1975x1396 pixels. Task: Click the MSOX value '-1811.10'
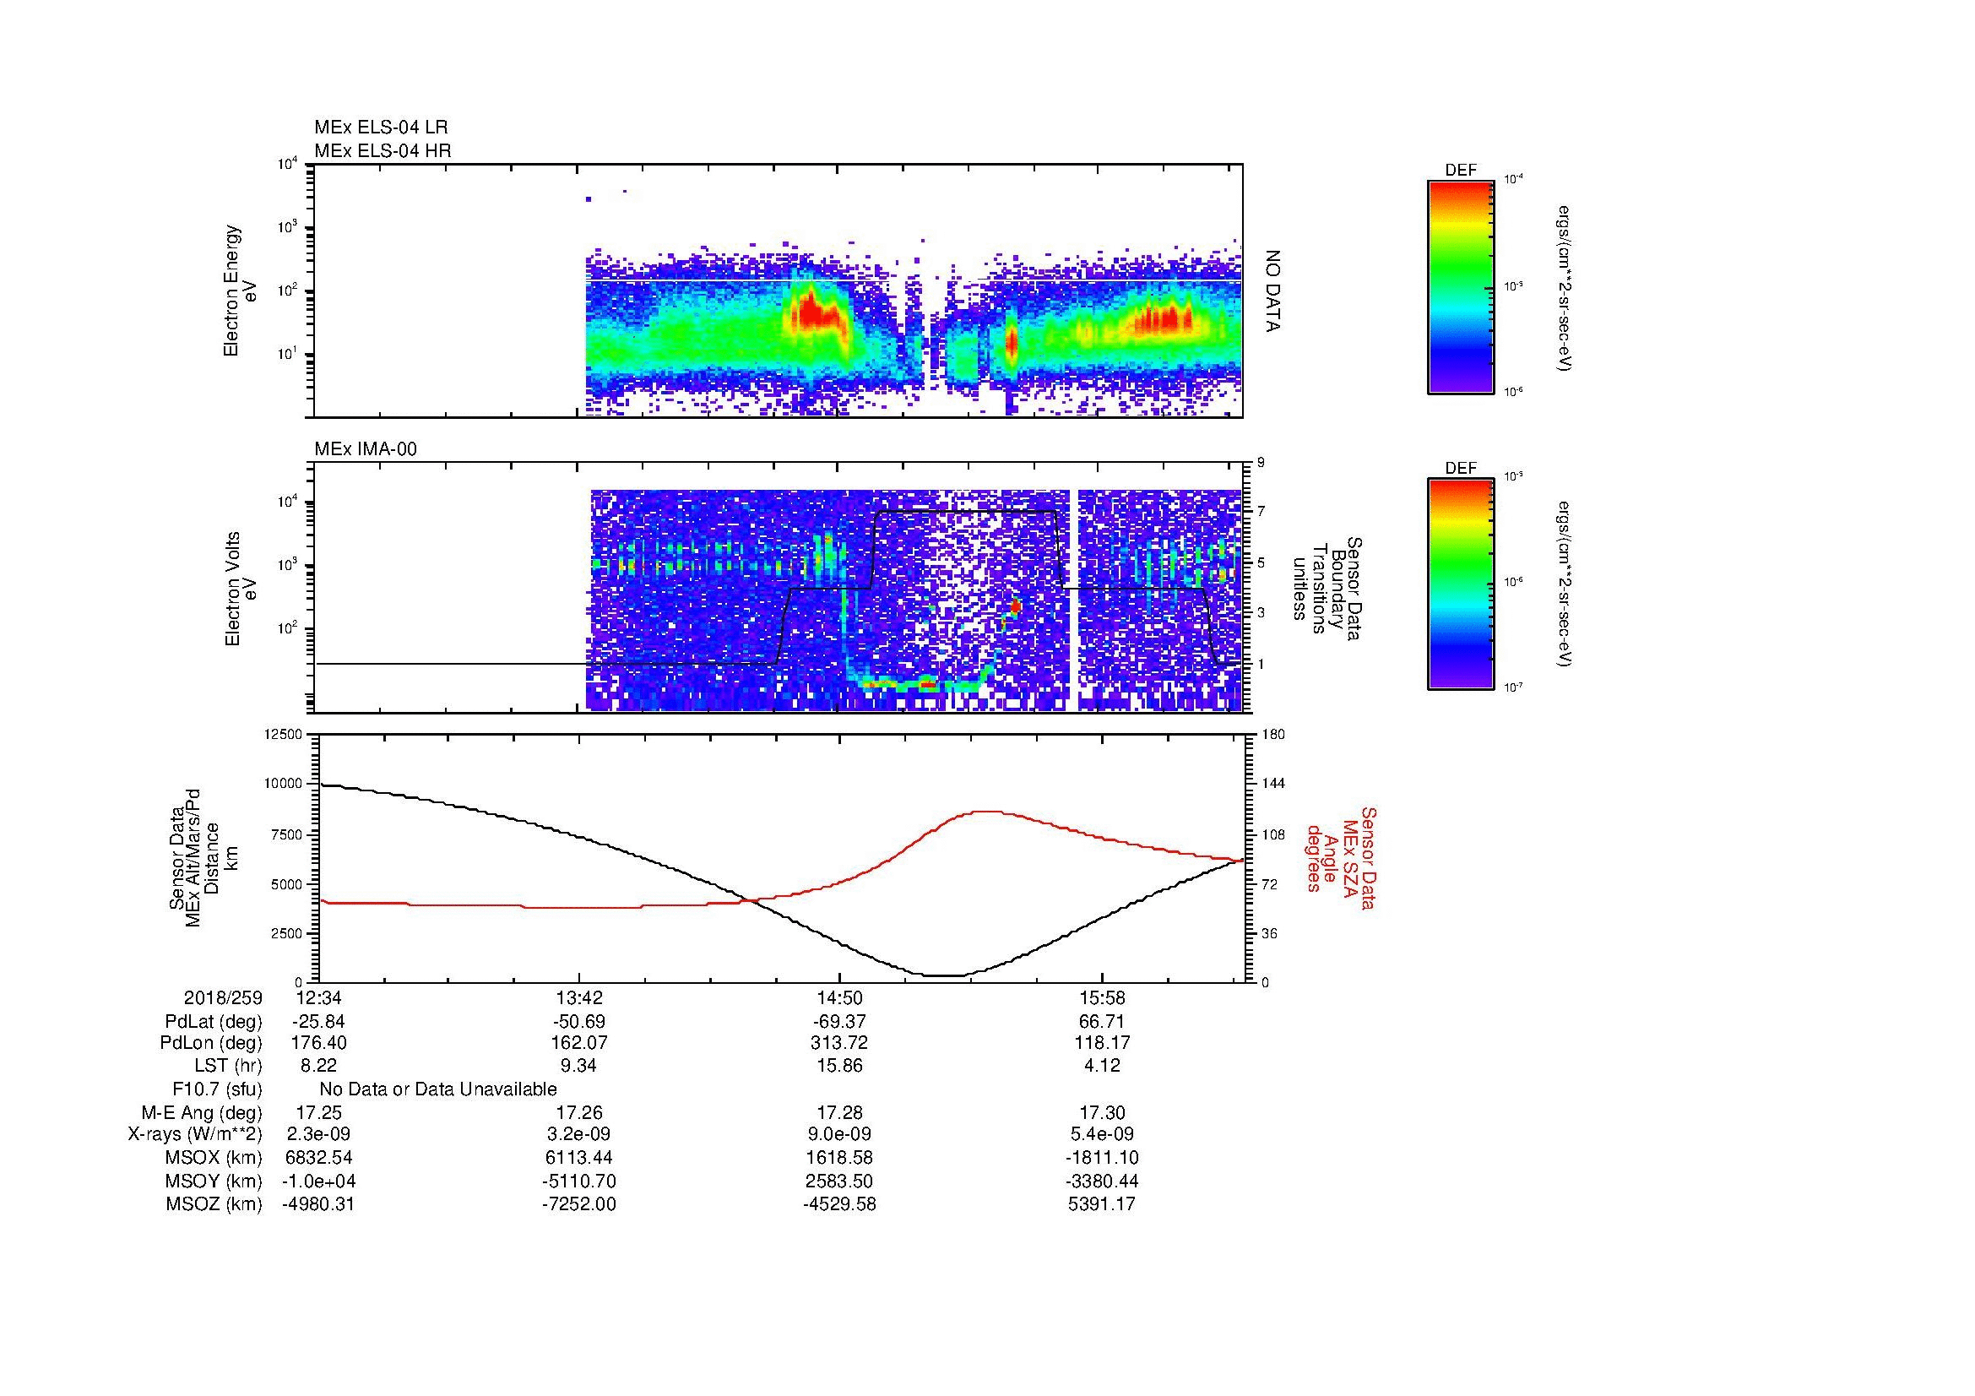(x=1102, y=1158)
